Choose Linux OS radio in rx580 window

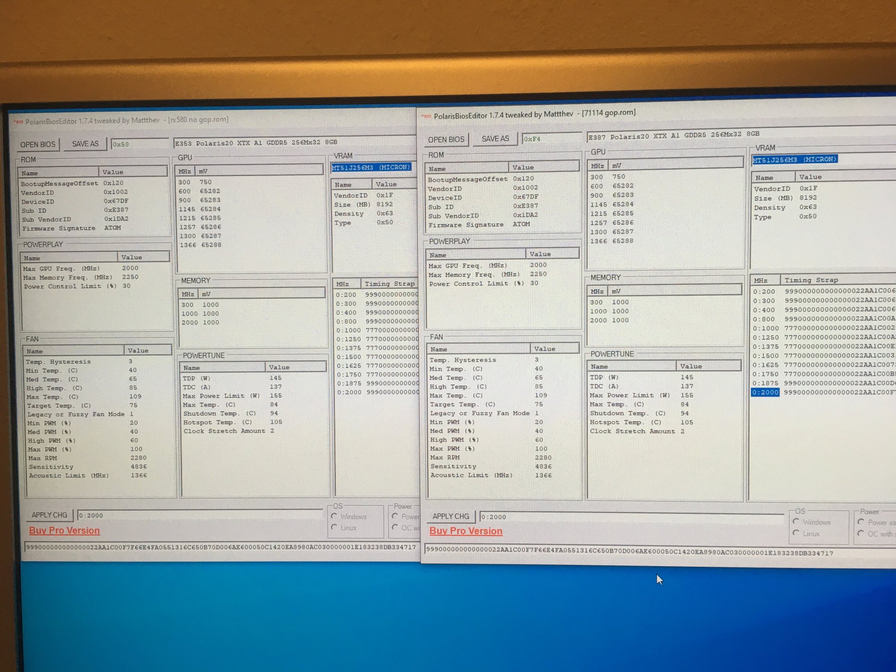pyautogui.click(x=334, y=527)
